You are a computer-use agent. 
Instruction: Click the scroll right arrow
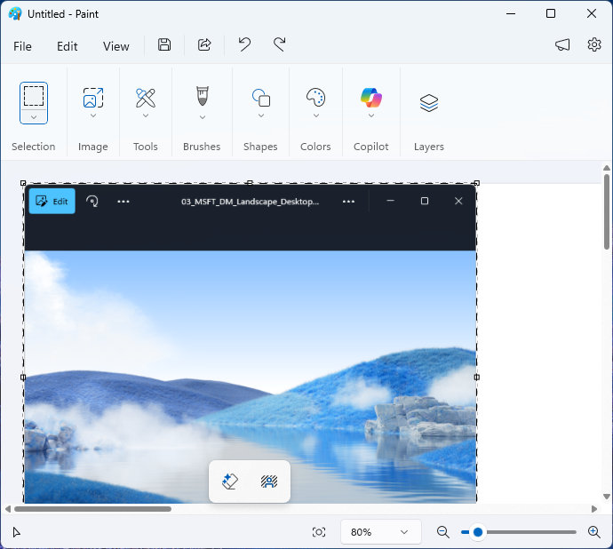tap(594, 509)
